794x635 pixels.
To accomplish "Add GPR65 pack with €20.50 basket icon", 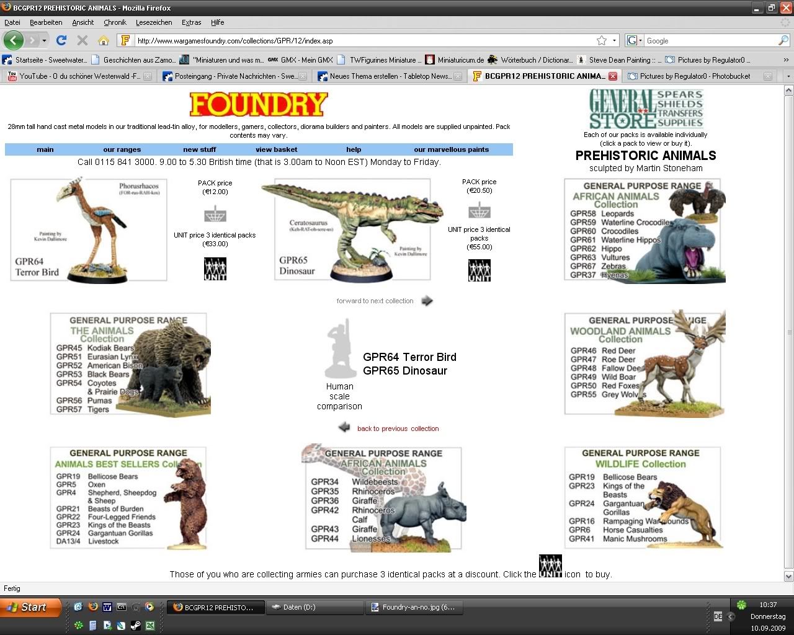I will pos(480,210).
